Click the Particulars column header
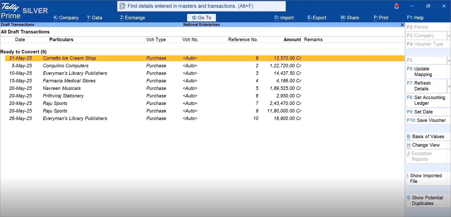Viewport: 451px width, 217px height. click(x=61, y=39)
